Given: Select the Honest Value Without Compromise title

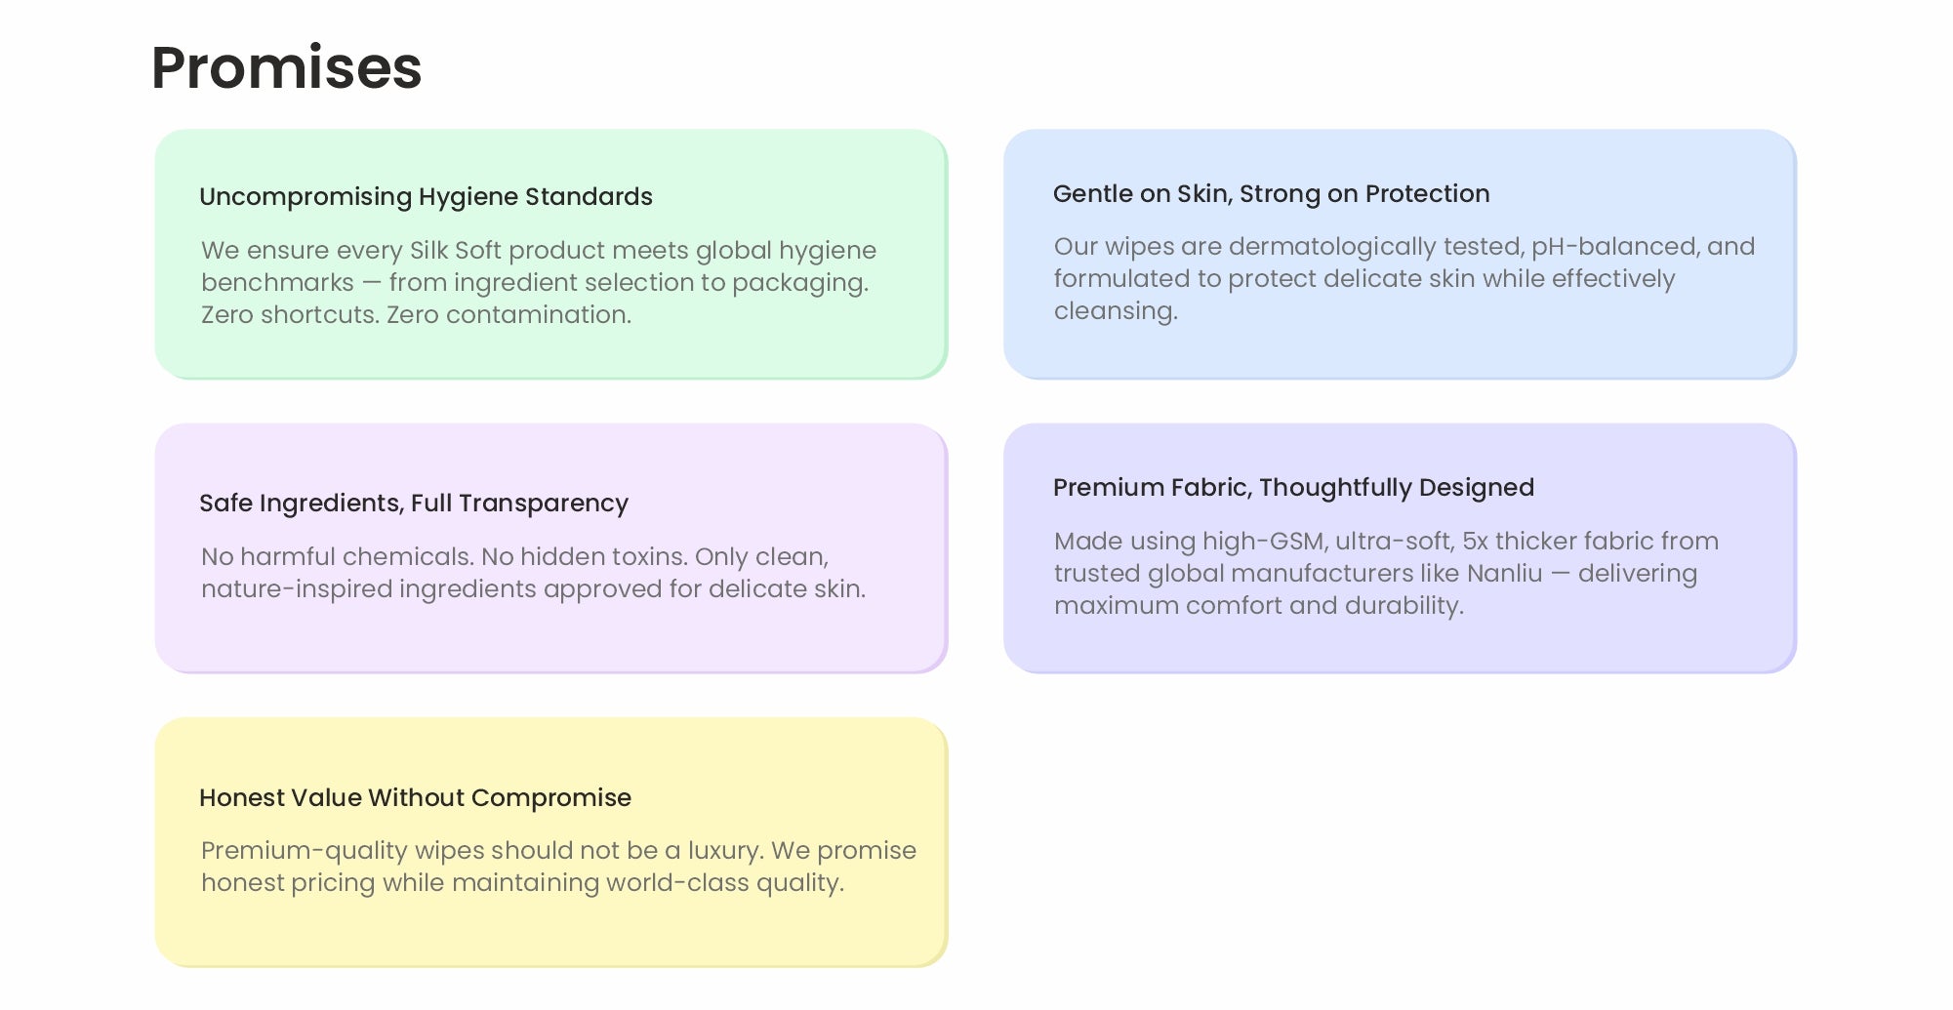Looking at the screenshot, I should (x=415, y=798).
